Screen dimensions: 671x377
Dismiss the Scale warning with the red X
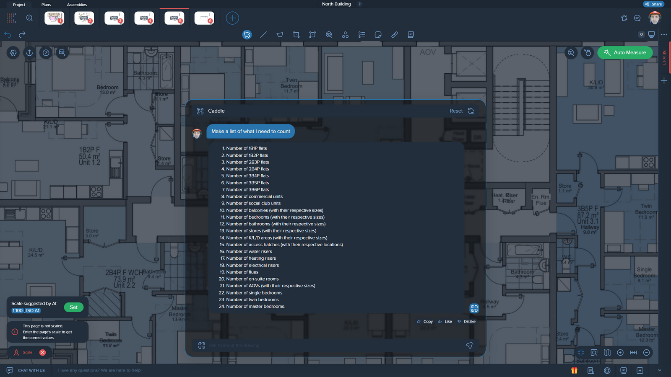[x=42, y=352]
